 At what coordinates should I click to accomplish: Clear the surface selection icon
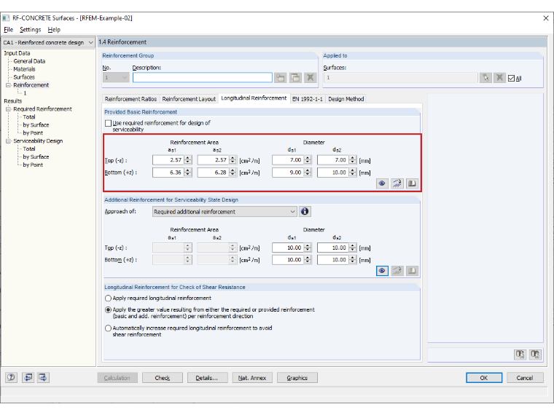pyautogui.click(x=499, y=78)
